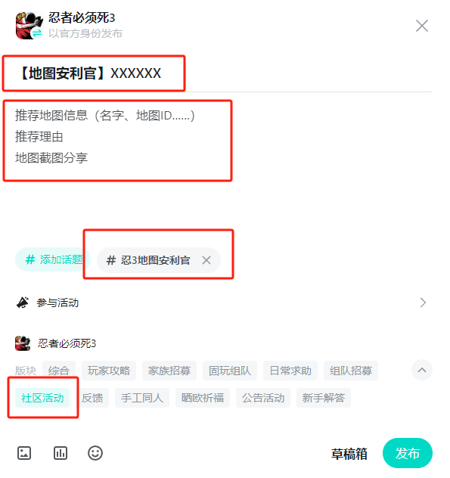Screen dimensions: 450x478
Task: Remove the 忍3地图安利官 topic tag
Action: tap(206, 260)
